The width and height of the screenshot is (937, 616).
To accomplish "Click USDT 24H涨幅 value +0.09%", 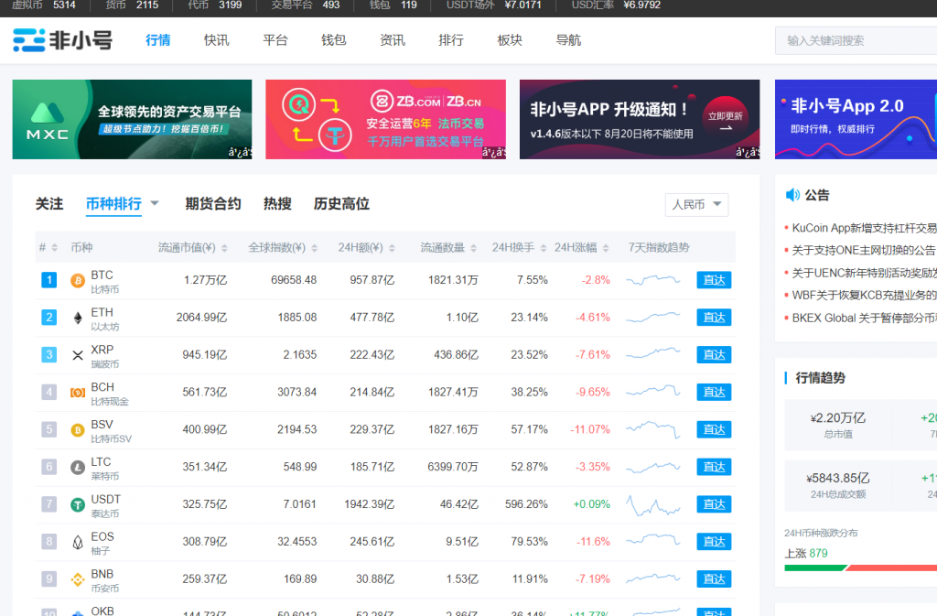I will click(x=592, y=504).
